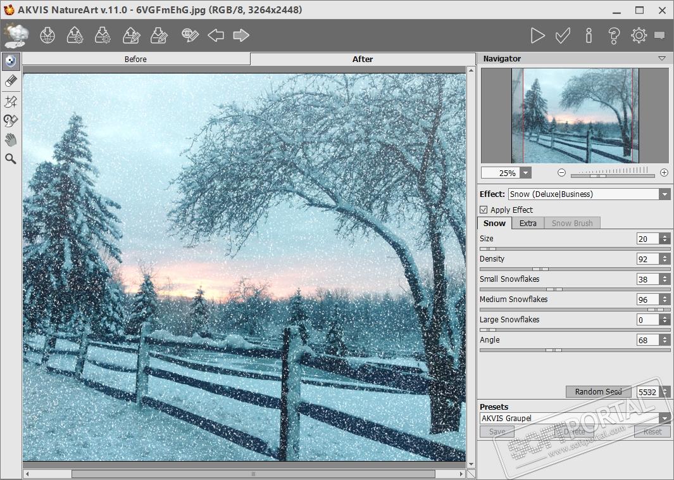Click the Navigator zoom slider
The image size is (674, 480).
[613, 175]
